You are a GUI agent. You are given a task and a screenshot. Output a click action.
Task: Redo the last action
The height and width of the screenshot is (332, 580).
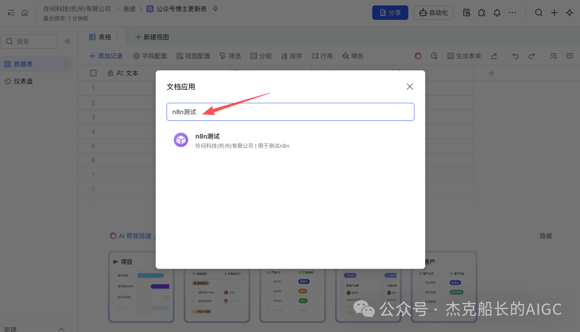(x=532, y=56)
